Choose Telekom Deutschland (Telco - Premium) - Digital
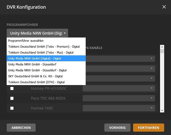Image resolution: width=171 pixels, height=135 pixels. pyautogui.click(x=44, y=46)
